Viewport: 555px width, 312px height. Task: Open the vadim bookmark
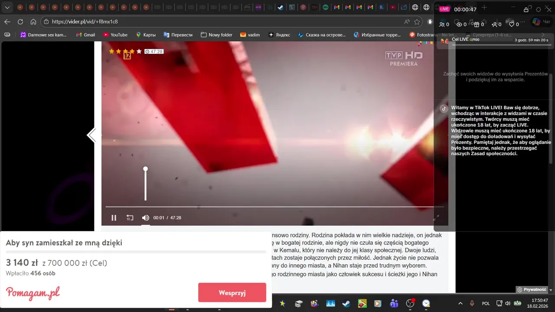pyautogui.click(x=250, y=35)
